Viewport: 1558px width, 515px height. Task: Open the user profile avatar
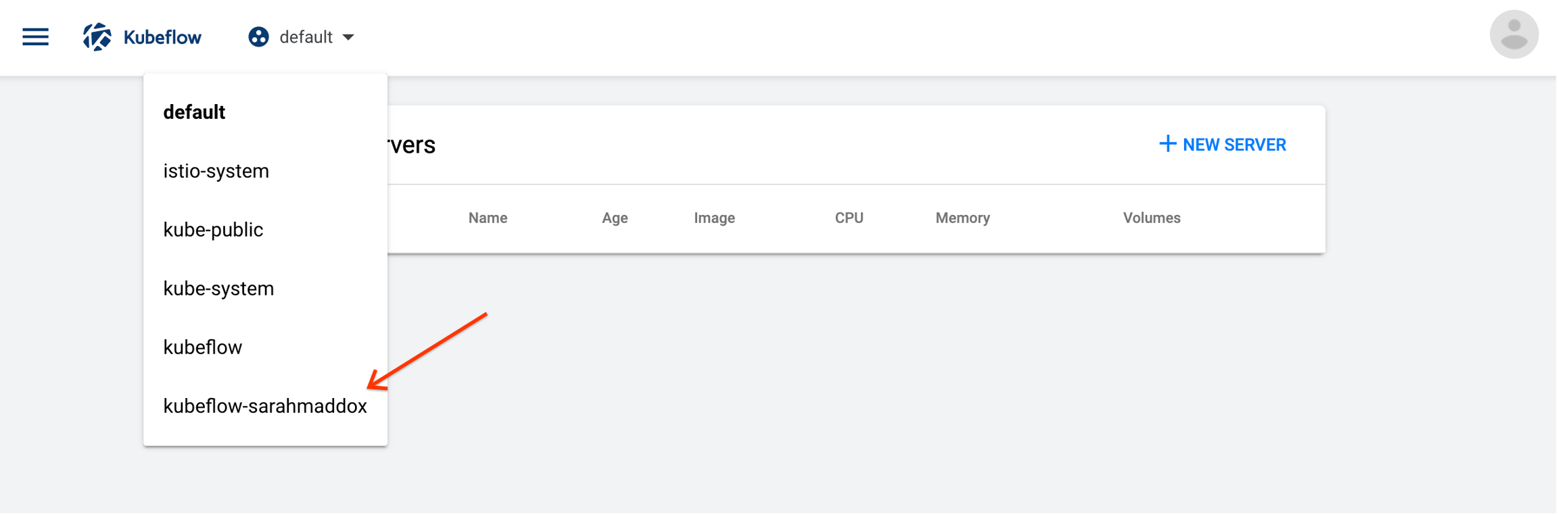1513,34
